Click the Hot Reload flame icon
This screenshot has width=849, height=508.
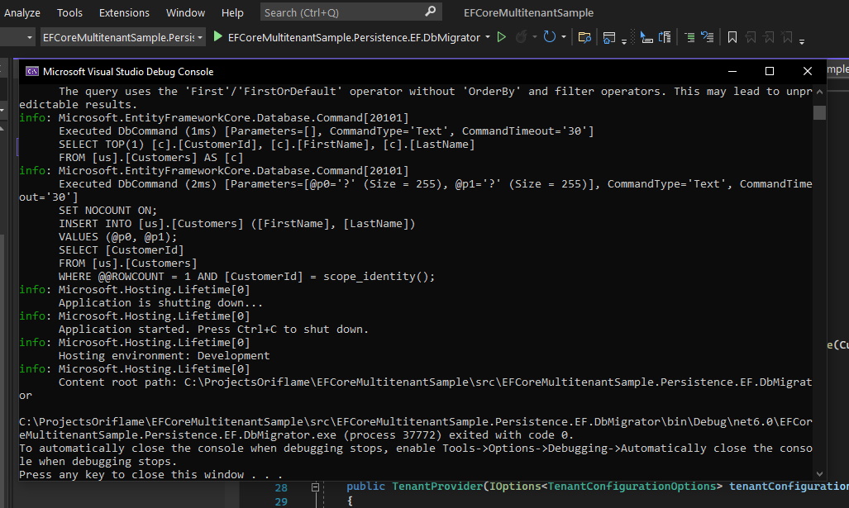coord(521,37)
